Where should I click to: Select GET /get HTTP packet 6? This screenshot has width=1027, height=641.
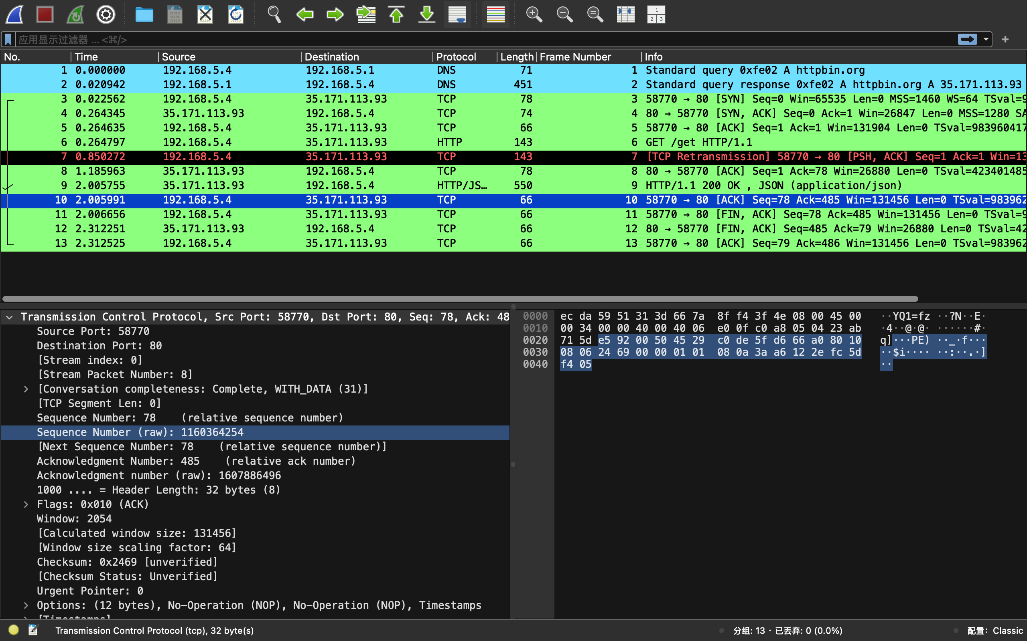coord(513,143)
